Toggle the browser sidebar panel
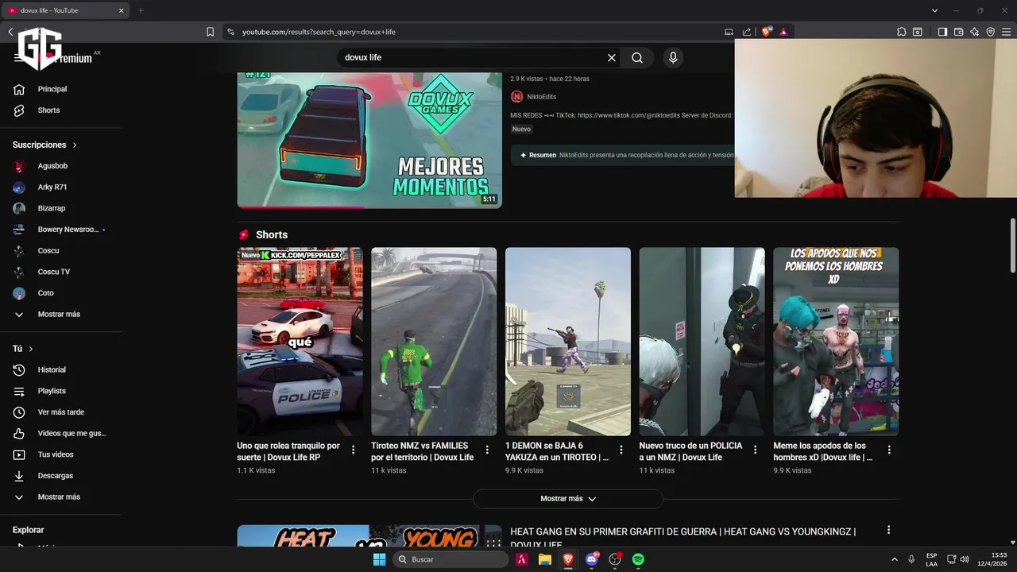The image size is (1017, 572). [942, 32]
